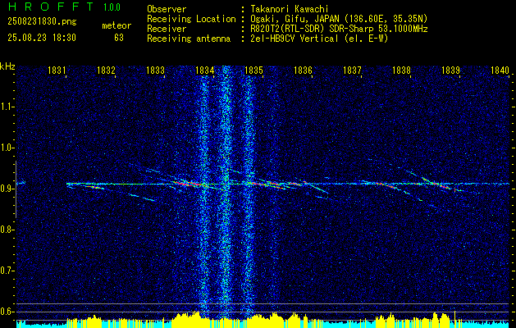This screenshot has height=328, width=516.
Task: Click the 1835 time marker
Action: click(253, 70)
